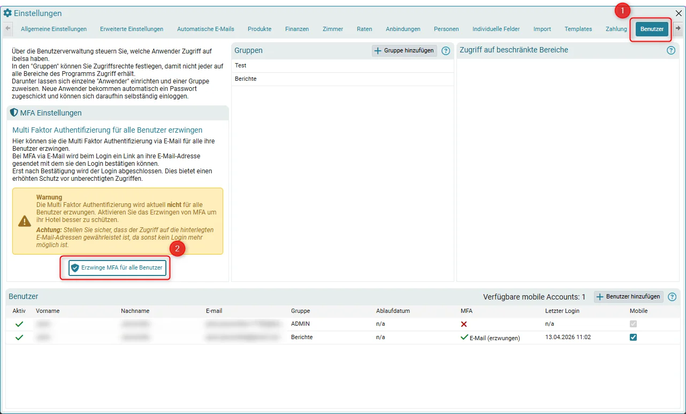686x414 pixels.
Task: Switch to Erweiterte Einstellungen tab
Action: point(132,29)
